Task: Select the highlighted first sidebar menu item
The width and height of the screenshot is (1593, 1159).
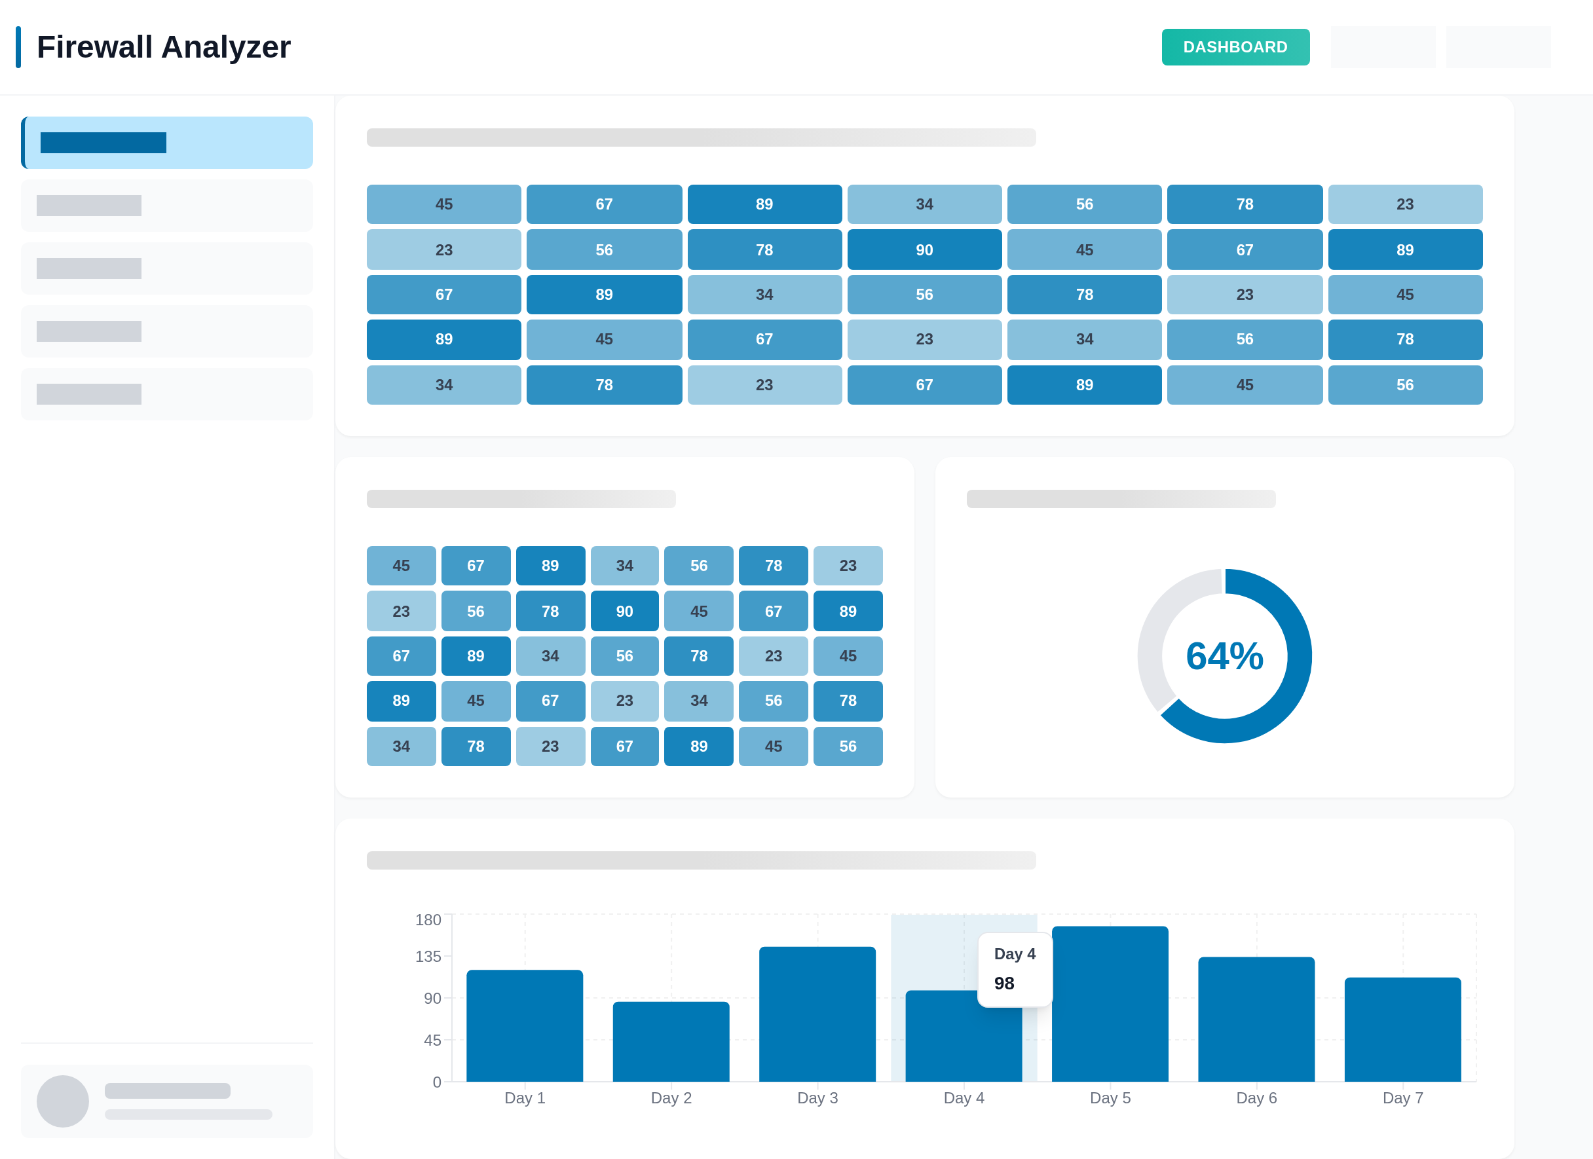Action: pyautogui.click(x=167, y=143)
